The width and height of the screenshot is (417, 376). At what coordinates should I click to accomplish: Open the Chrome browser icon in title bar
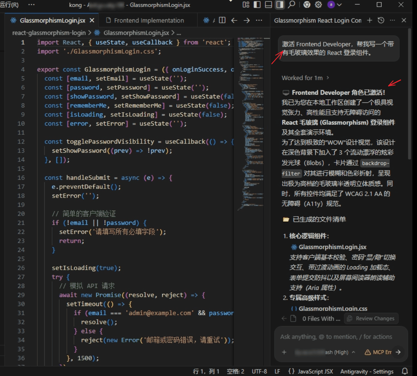tap(307, 5)
